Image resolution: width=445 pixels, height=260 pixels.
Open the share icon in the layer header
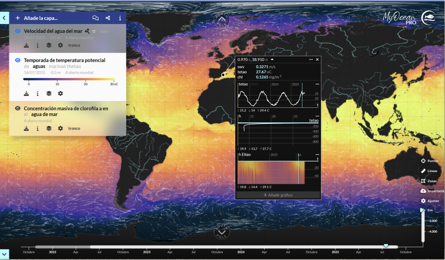pyautogui.click(x=108, y=18)
